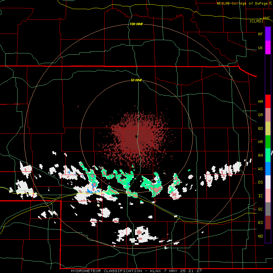Image resolution: width=273 pixels, height=273 pixels.
Task: Click the HHC product code label
Action: (266, 18)
